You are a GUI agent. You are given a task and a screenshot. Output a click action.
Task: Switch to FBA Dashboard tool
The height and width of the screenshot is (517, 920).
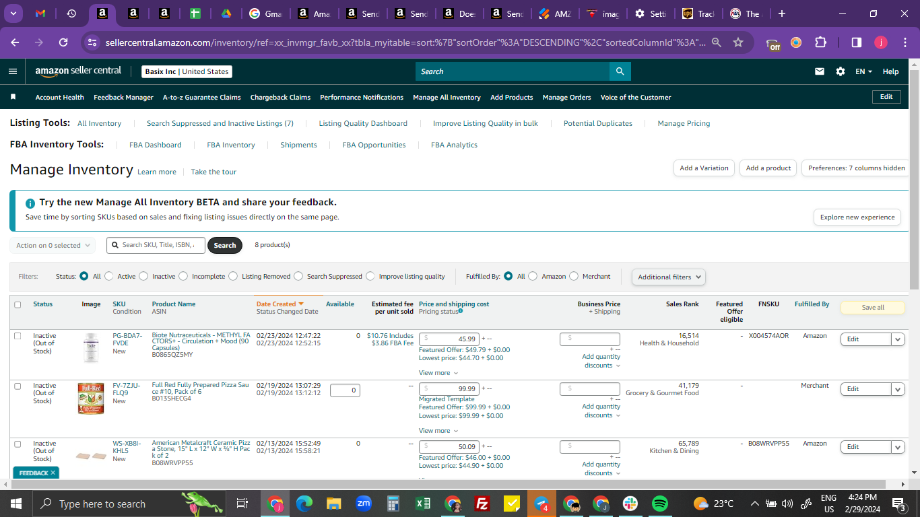(156, 145)
